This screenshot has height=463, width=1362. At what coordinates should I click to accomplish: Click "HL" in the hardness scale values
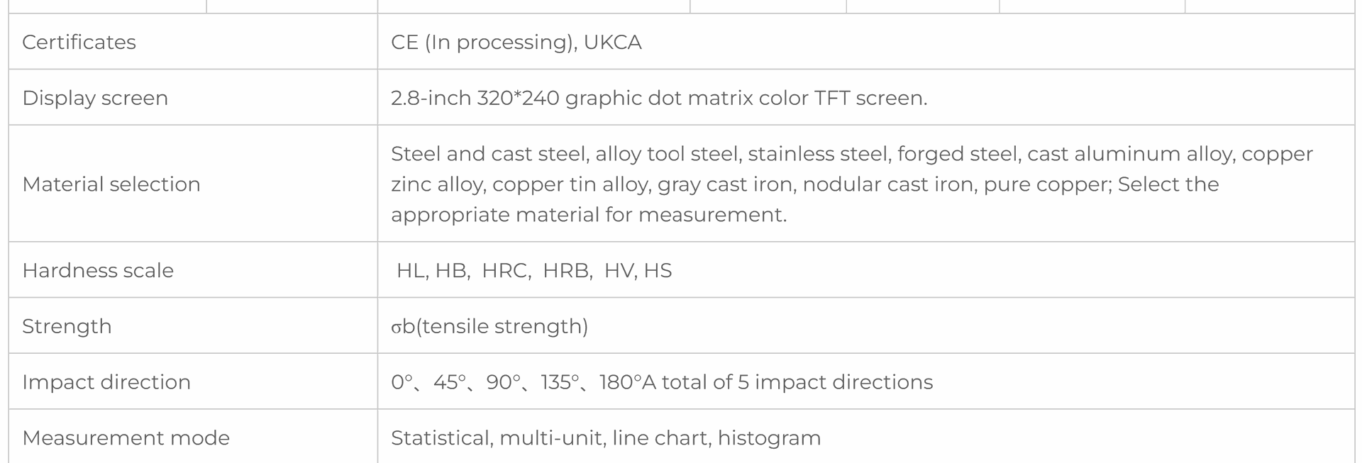pyautogui.click(x=411, y=271)
